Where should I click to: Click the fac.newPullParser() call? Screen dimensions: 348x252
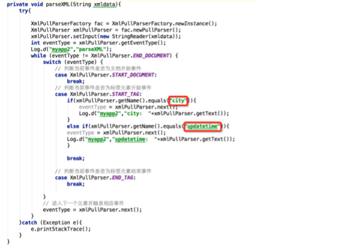click(x=150, y=30)
